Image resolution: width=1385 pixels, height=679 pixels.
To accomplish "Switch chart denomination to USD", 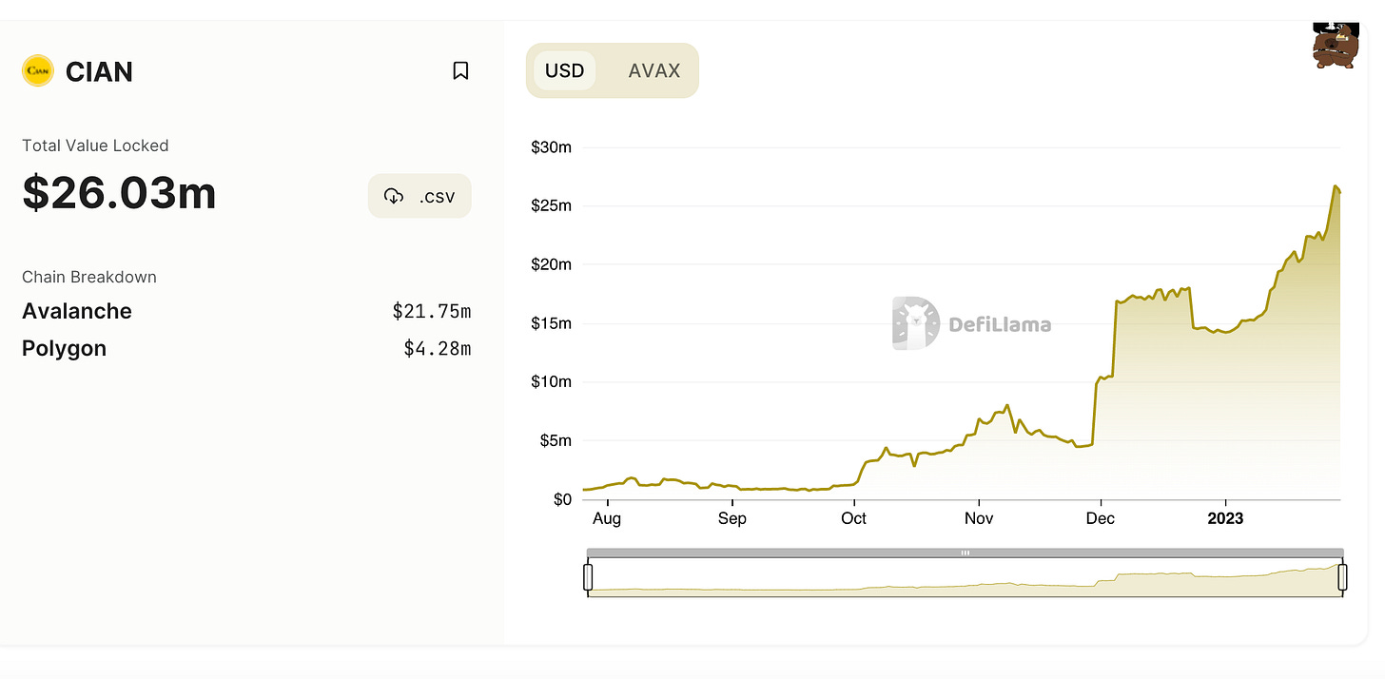I will pos(564,71).
